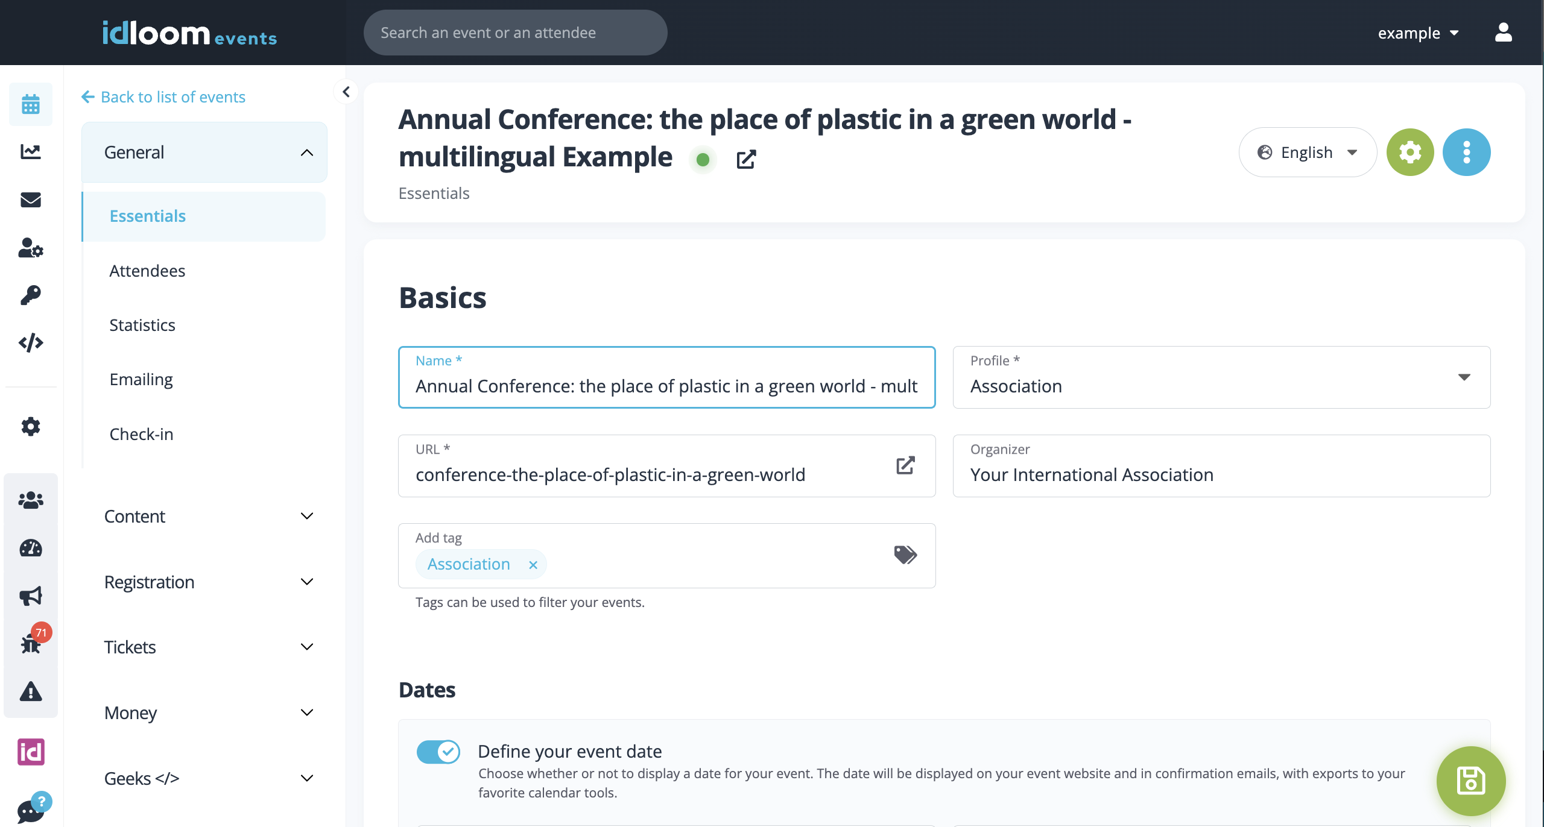Toggle the Define your event date switch
1544x827 pixels.
click(x=438, y=752)
